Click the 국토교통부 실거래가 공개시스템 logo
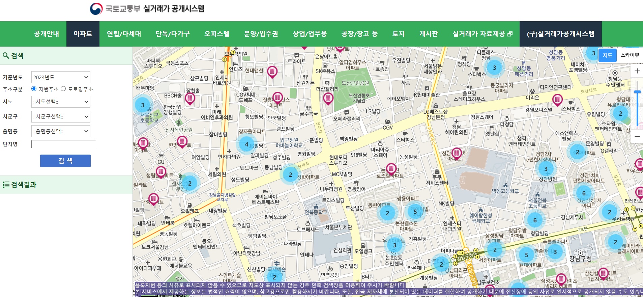This screenshot has width=643, height=297. click(147, 8)
